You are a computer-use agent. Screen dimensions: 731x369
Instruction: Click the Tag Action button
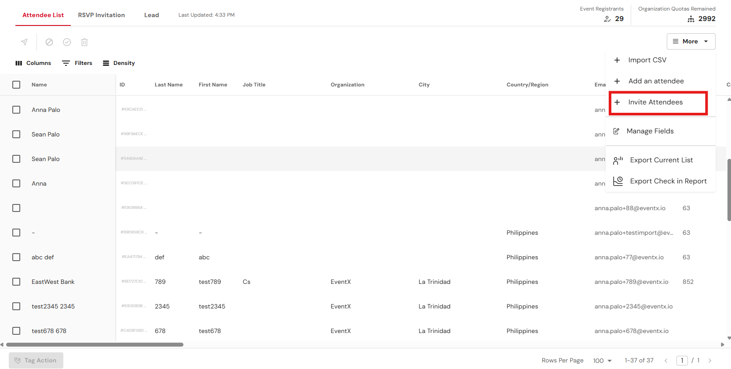(36, 360)
